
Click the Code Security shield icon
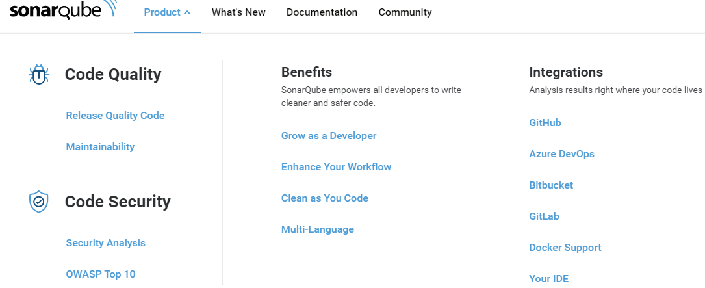click(39, 202)
